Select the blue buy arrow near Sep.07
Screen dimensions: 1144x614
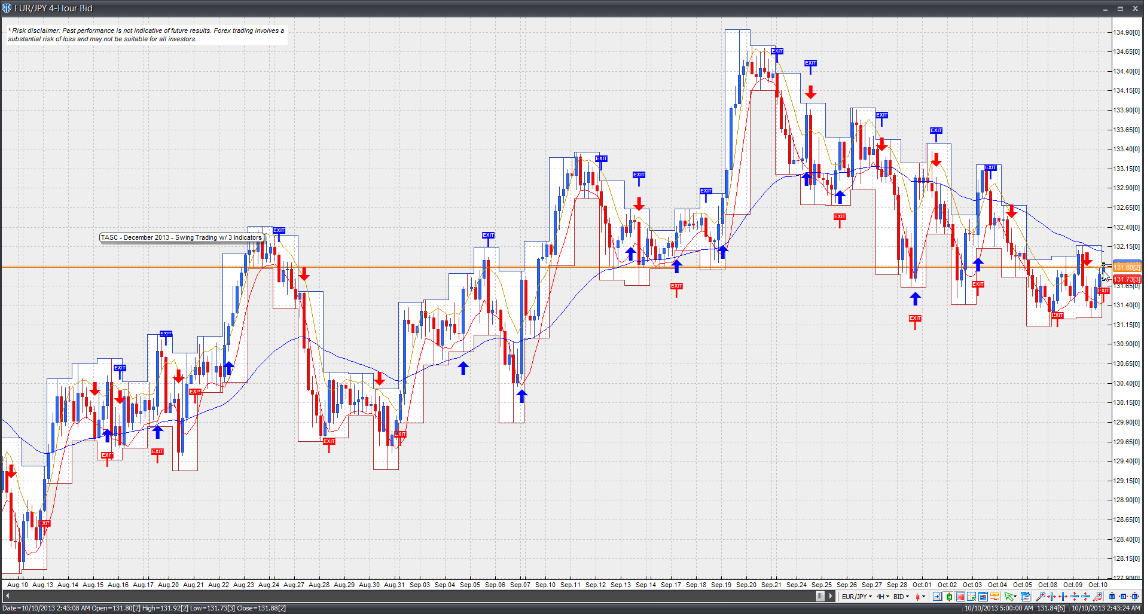tap(522, 396)
